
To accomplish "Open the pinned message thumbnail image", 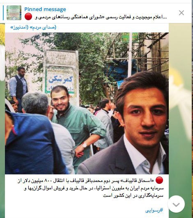I will coord(14,13).
